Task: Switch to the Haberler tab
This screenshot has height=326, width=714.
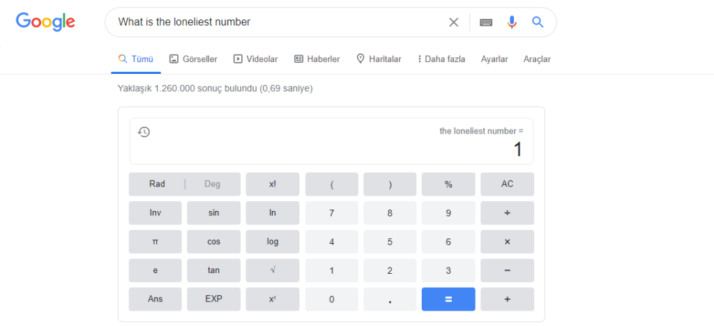Action: tap(317, 59)
